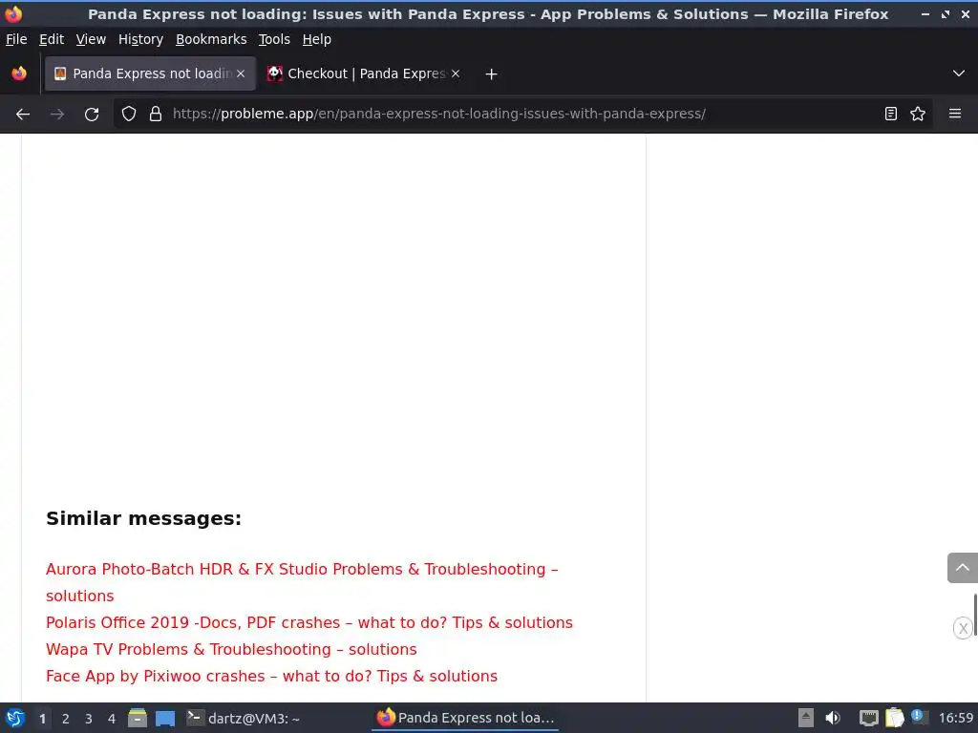Viewport: 978px width, 733px height.
Task: Click the forward navigation arrow
Action: click(57, 115)
